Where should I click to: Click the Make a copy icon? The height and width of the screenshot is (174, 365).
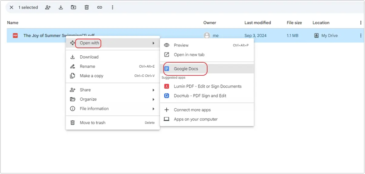click(73, 76)
